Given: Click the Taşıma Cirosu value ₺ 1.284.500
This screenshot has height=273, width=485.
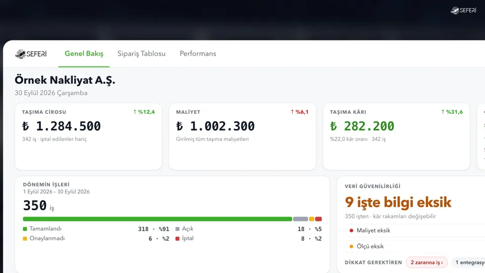Looking at the screenshot, I should tap(61, 126).
